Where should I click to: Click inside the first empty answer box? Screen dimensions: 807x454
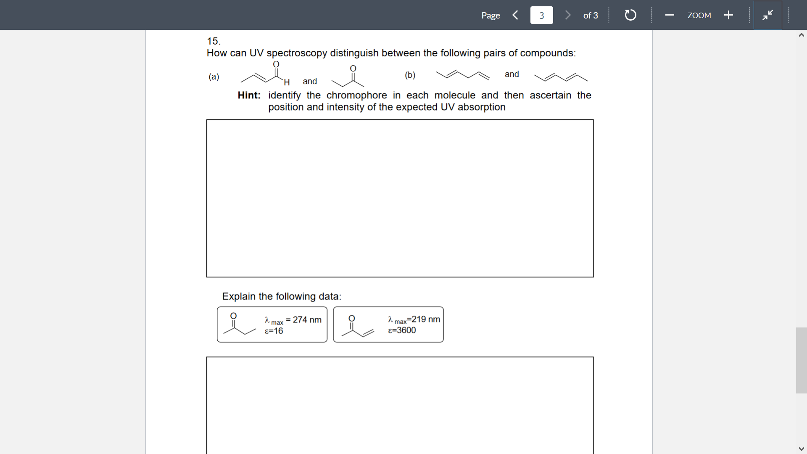[x=400, y=198]
